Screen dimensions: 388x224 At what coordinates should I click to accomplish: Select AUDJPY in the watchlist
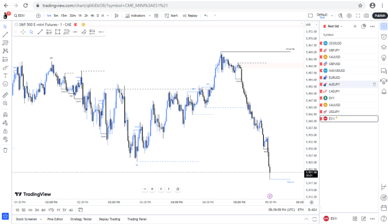click(x=349, y=84)
